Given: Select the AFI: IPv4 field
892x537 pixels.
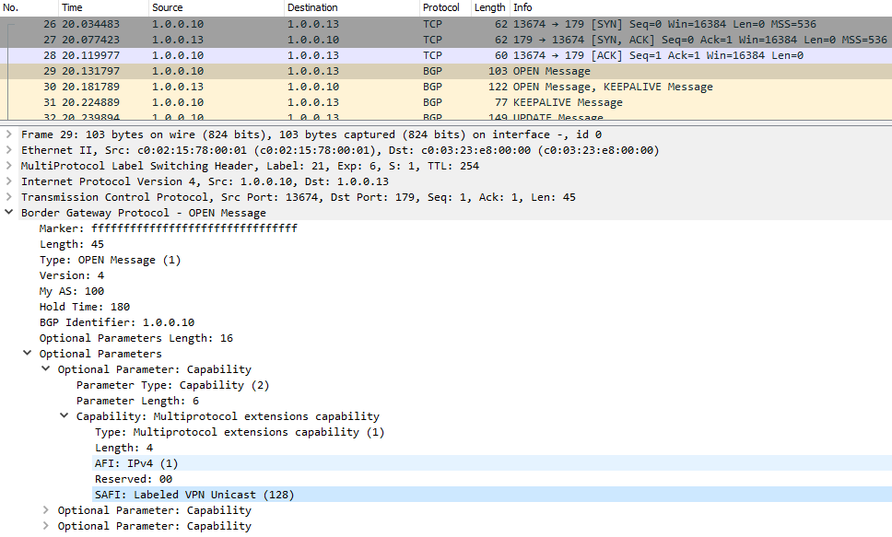Looking at the screenshot, I should coord(136,463).
